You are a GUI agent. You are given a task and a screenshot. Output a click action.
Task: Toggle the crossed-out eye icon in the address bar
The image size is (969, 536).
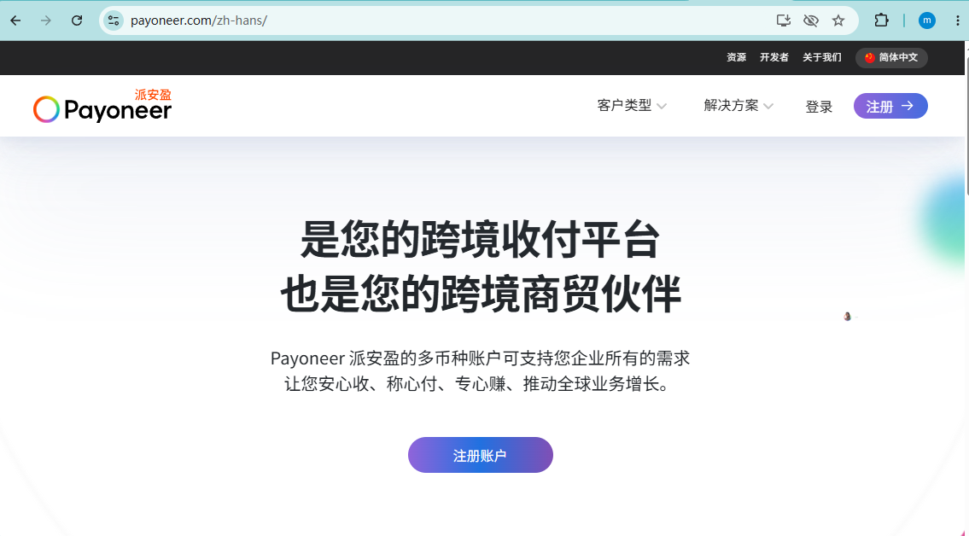click(811, 20)
